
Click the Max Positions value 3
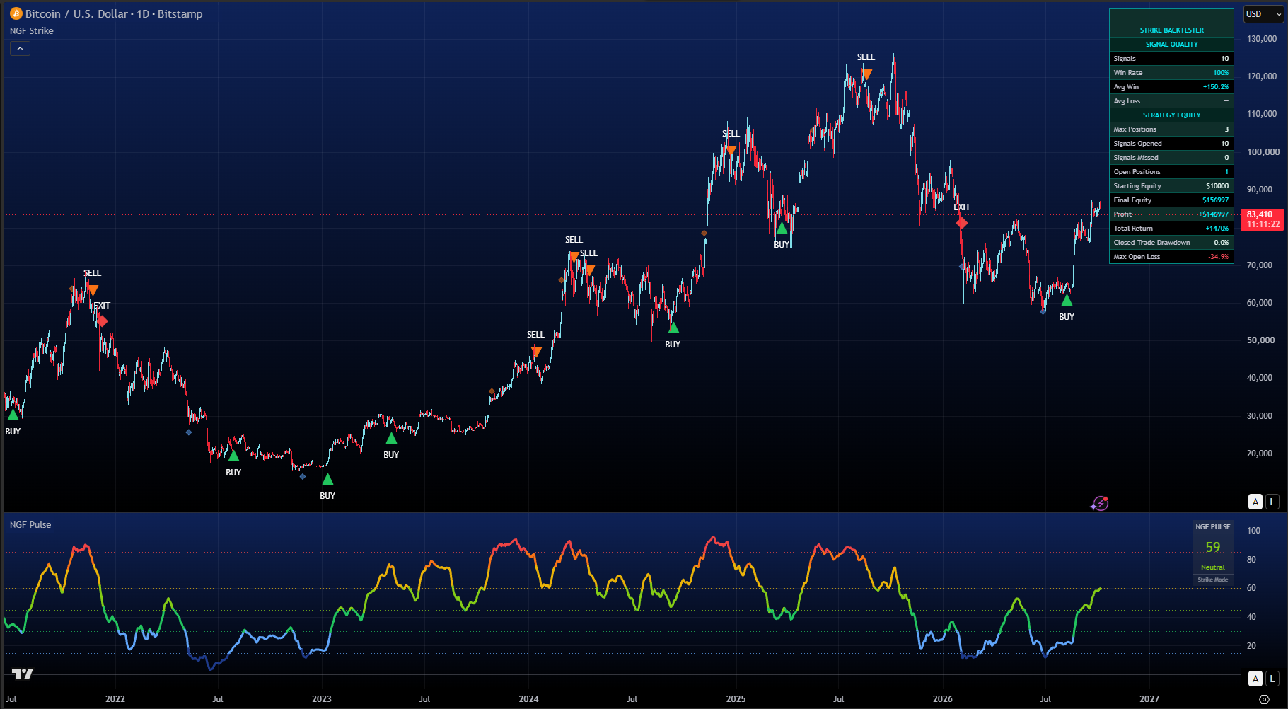(x=1226, y=129)
